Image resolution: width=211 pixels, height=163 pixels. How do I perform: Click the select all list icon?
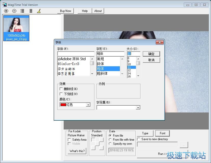tap(22, 11)
